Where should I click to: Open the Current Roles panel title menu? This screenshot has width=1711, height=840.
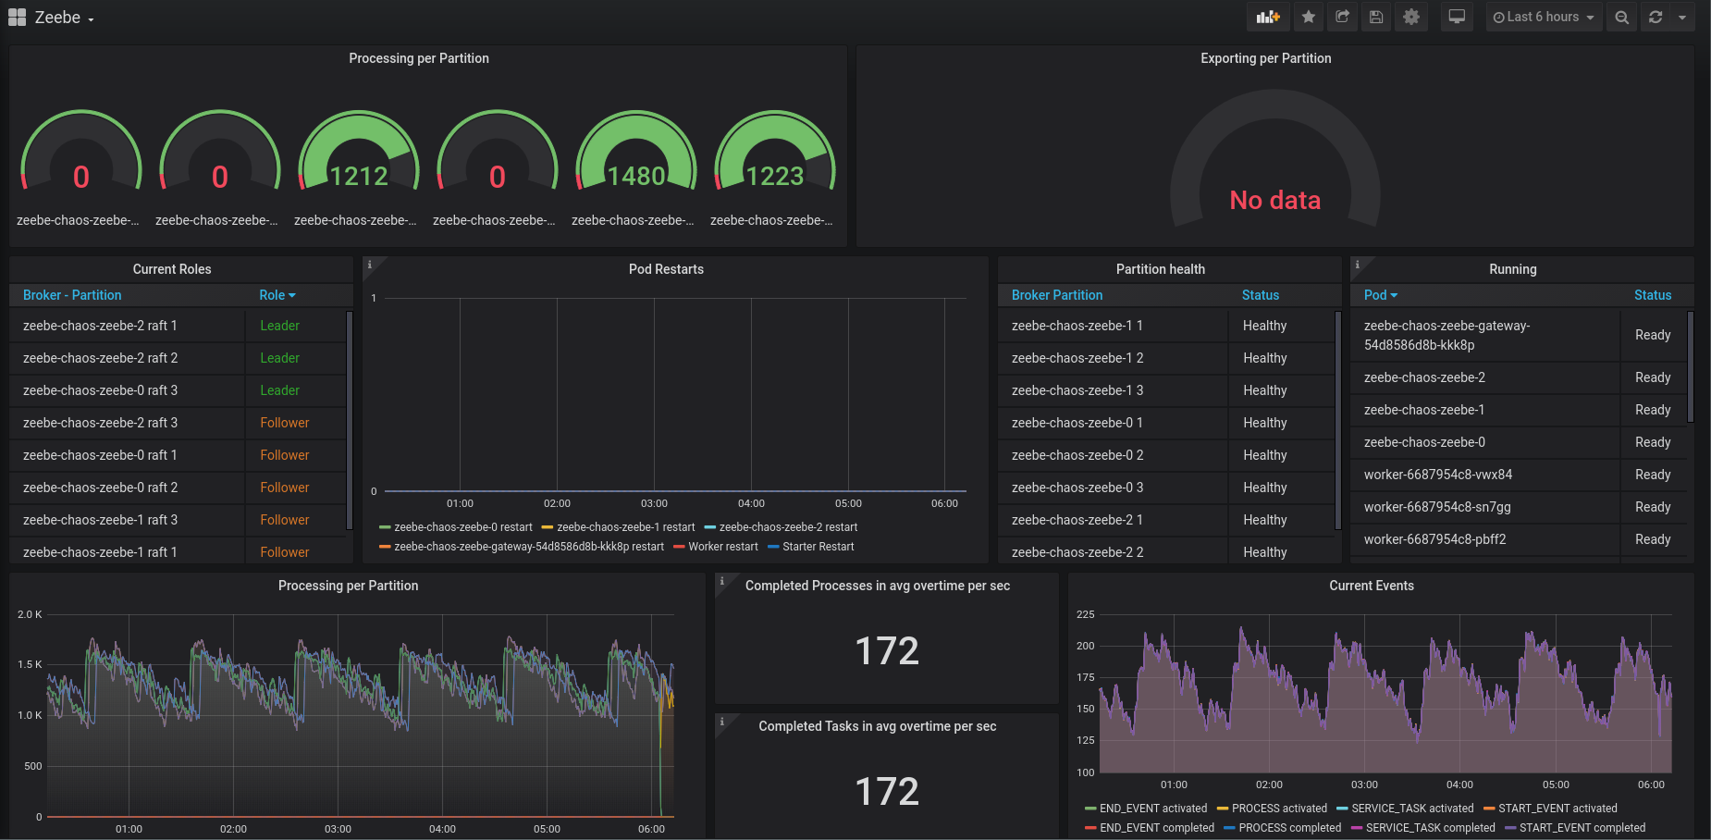[172, 269]
